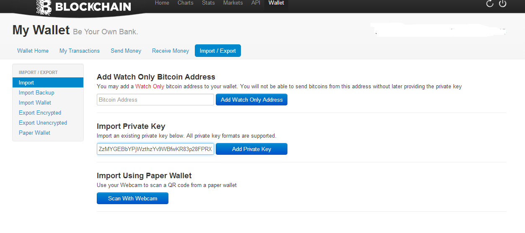Open the Home nav item
Screen dimensions: 525x233
[x=162, y=3]
